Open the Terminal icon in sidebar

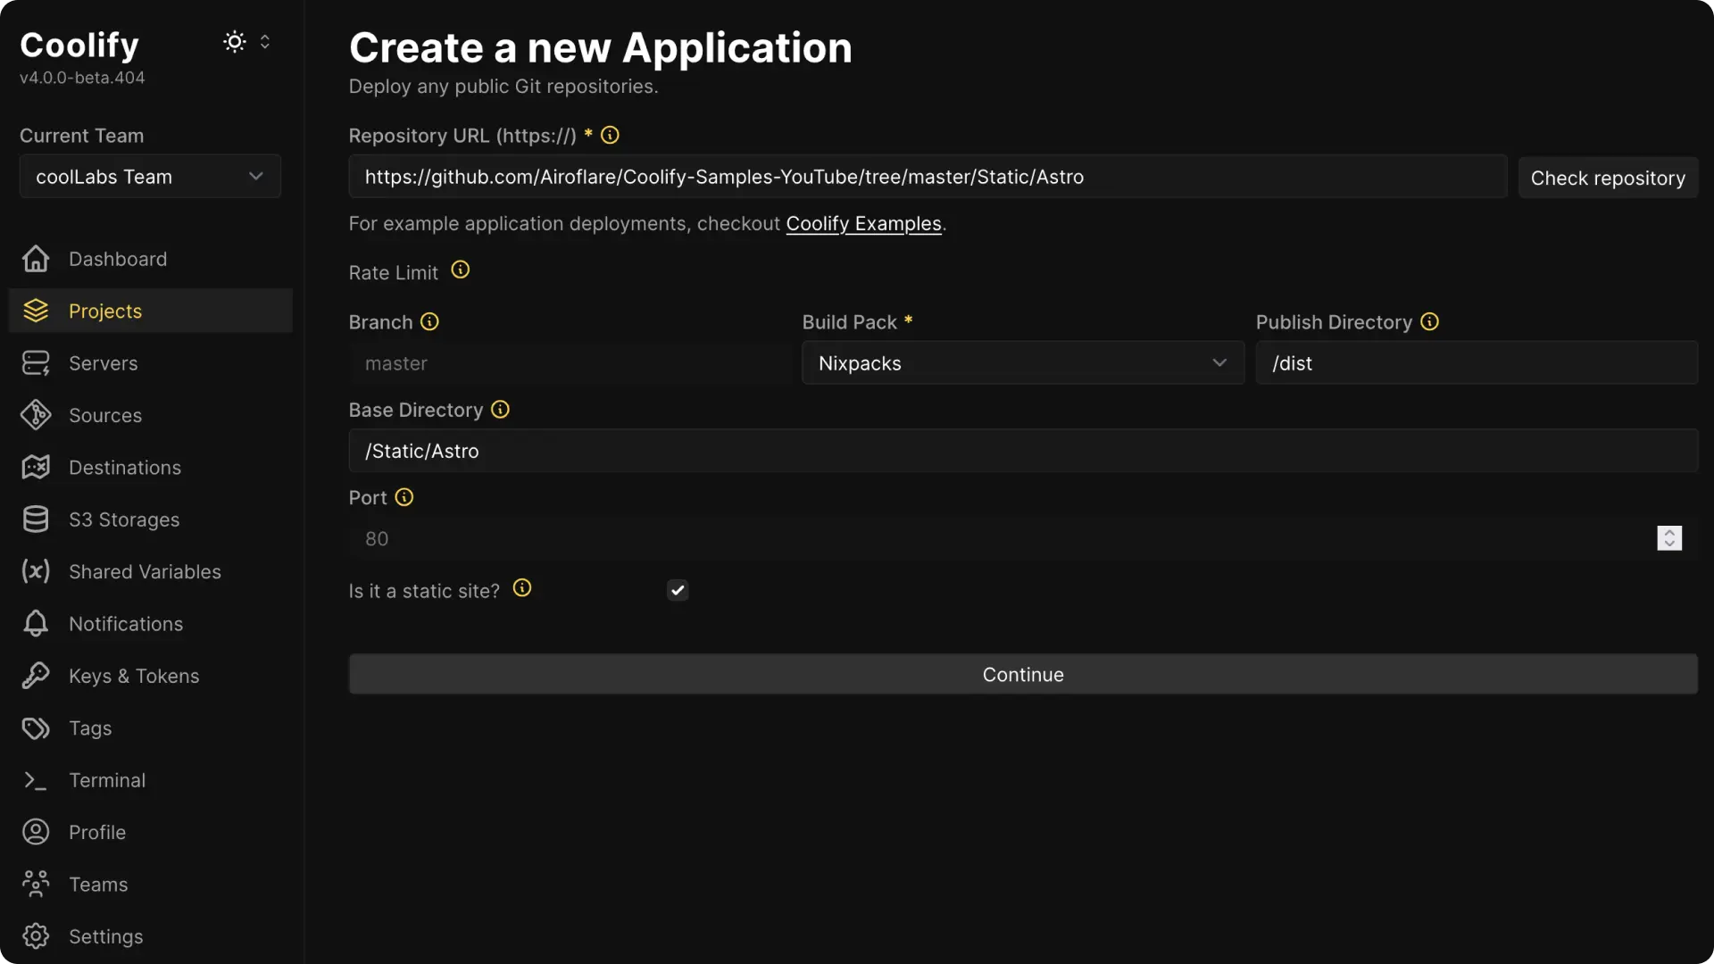[36, 780]
